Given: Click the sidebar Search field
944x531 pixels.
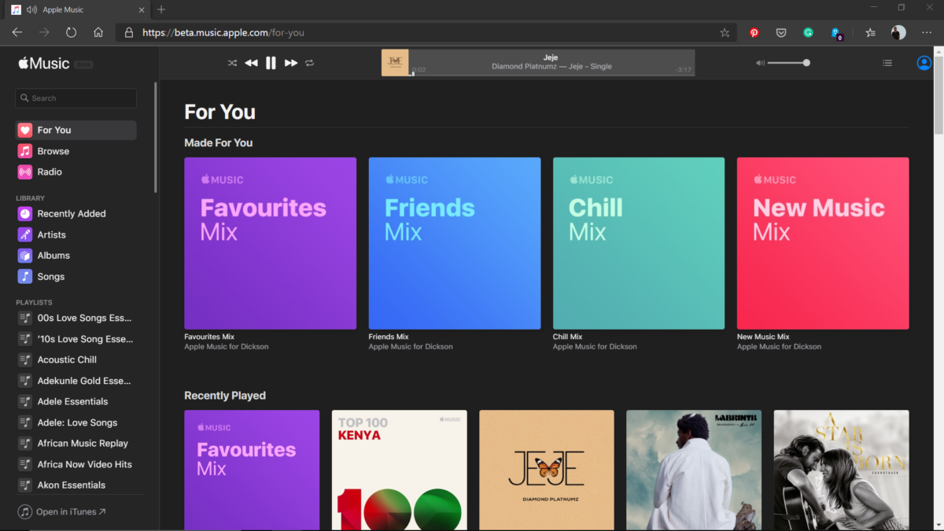Looking at the screenshot, I should click(x=76, y=98).
